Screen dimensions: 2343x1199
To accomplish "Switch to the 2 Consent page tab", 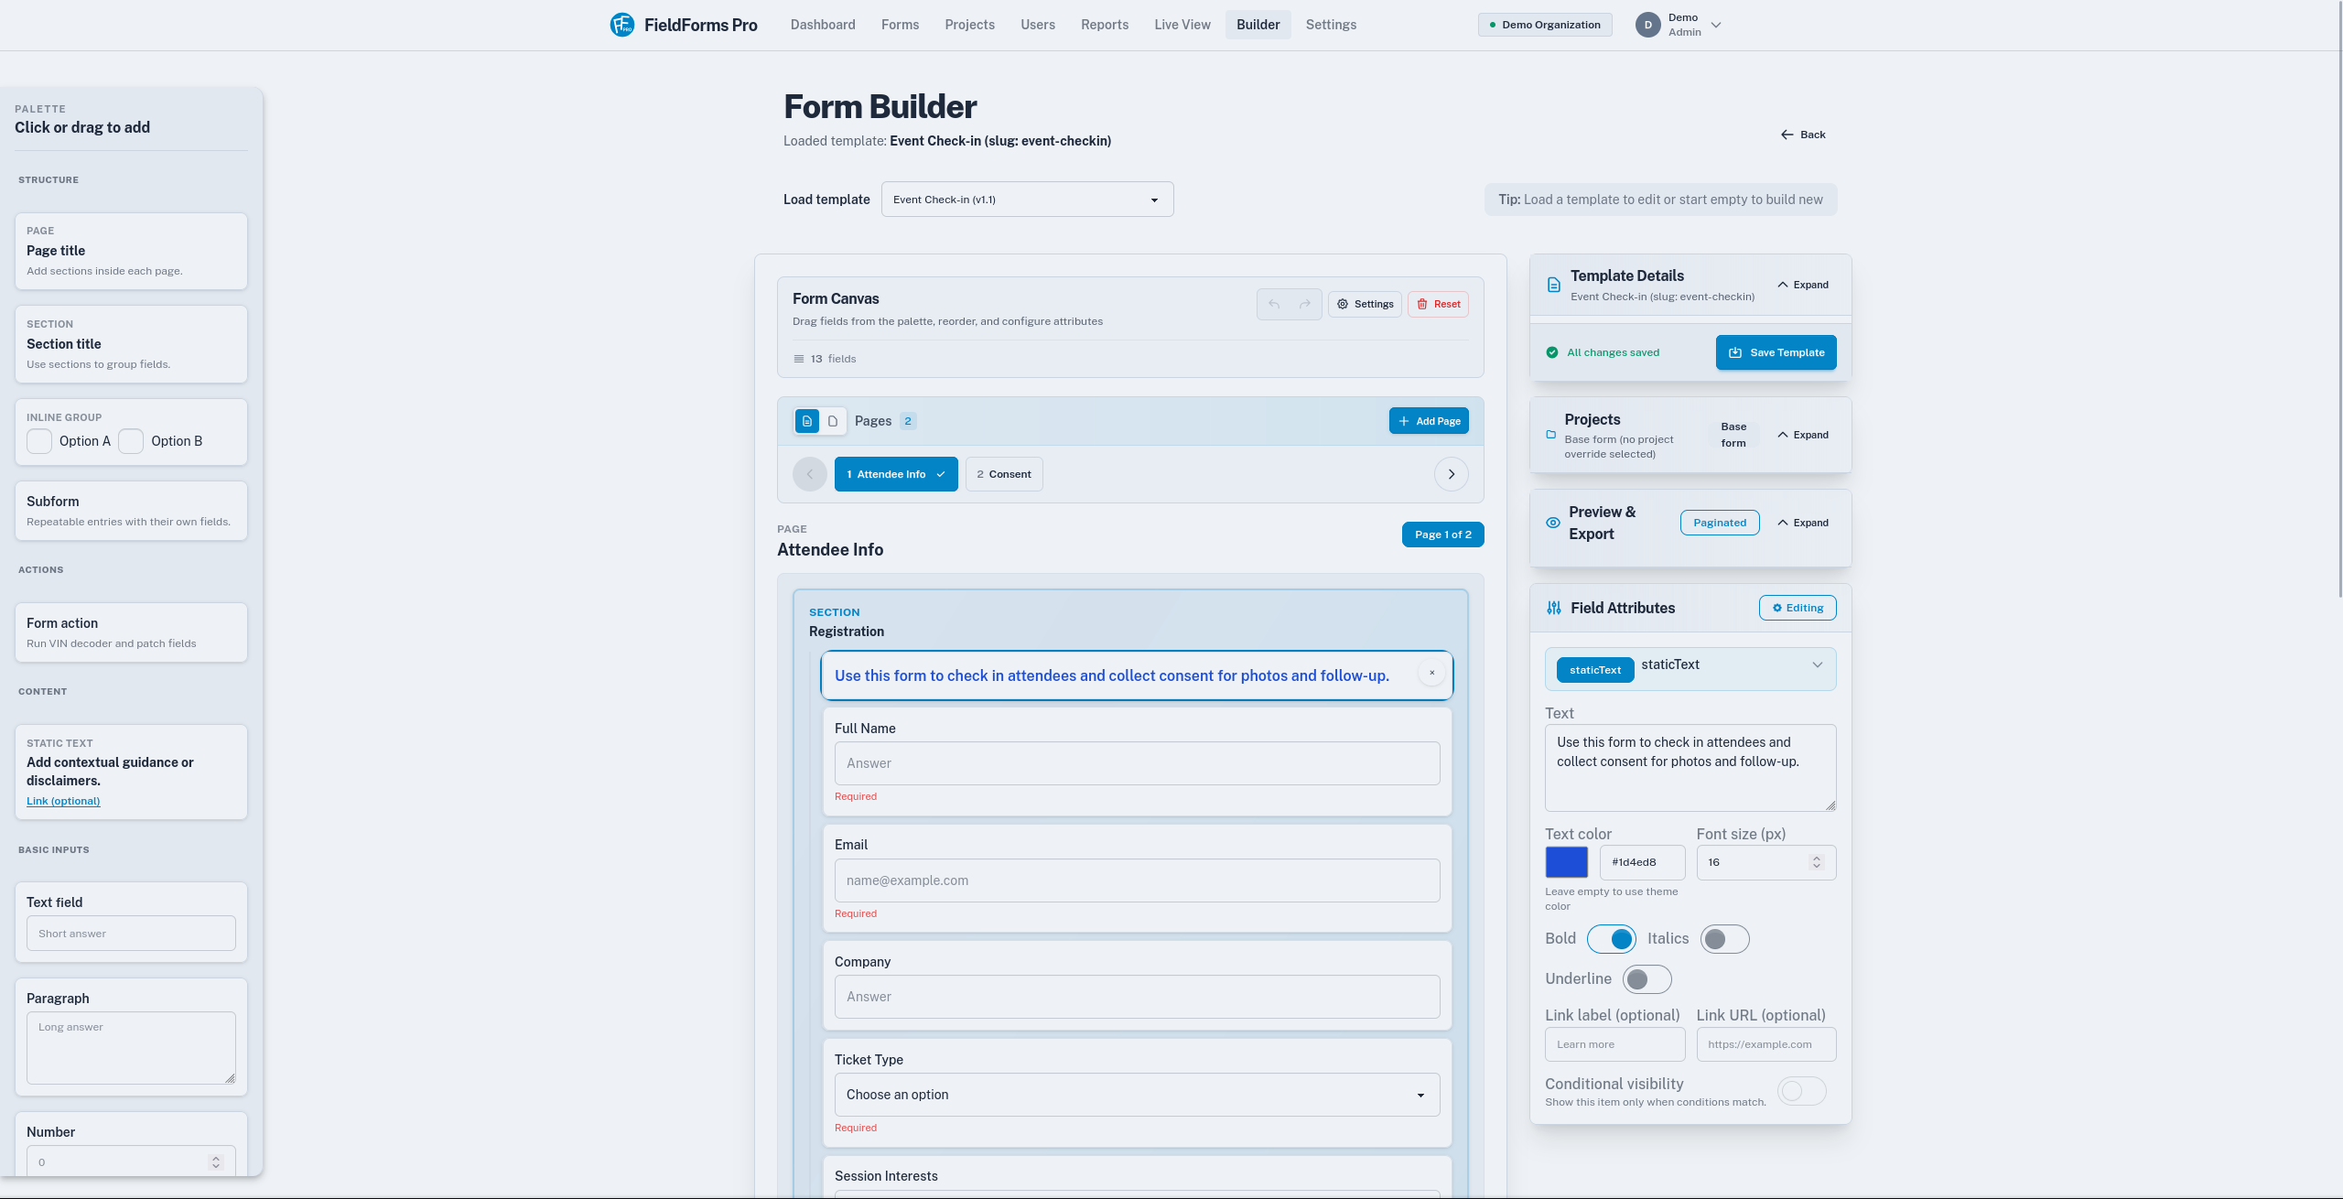I will click(1004, 474).
